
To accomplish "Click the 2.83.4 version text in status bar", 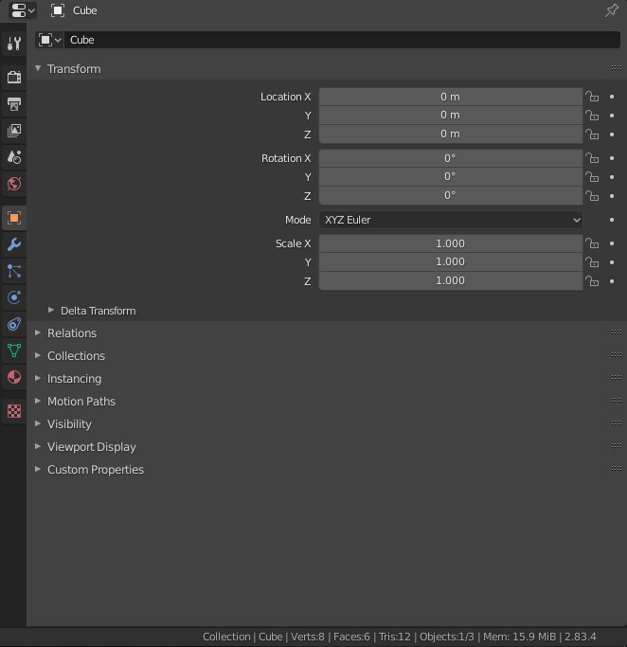I will point(580,637).
